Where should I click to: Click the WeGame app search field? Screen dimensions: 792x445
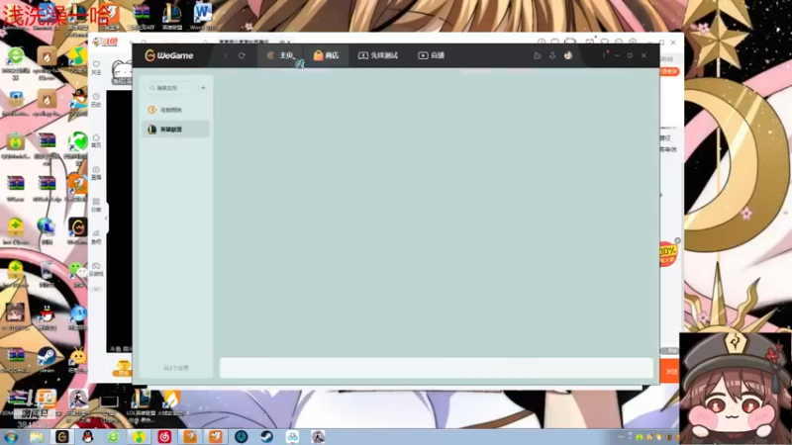(x=171, y=88)
